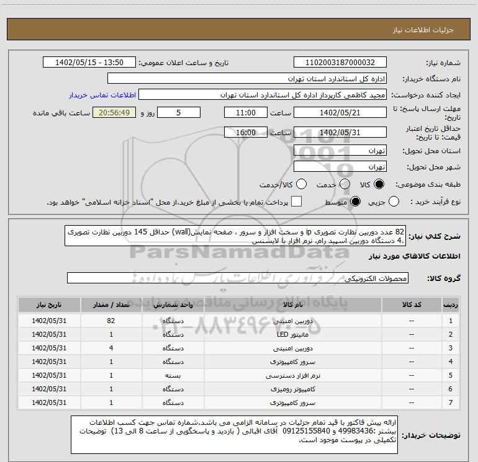
Task: Click the buyer notes text area
Action: 234,435
